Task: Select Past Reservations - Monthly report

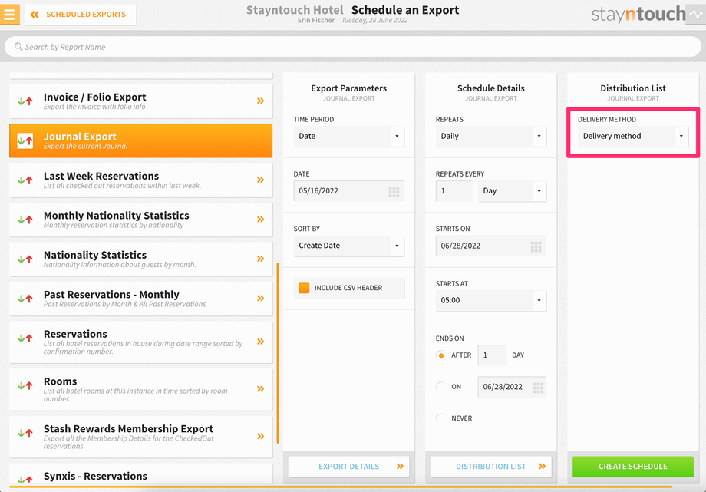Action: 141,299
